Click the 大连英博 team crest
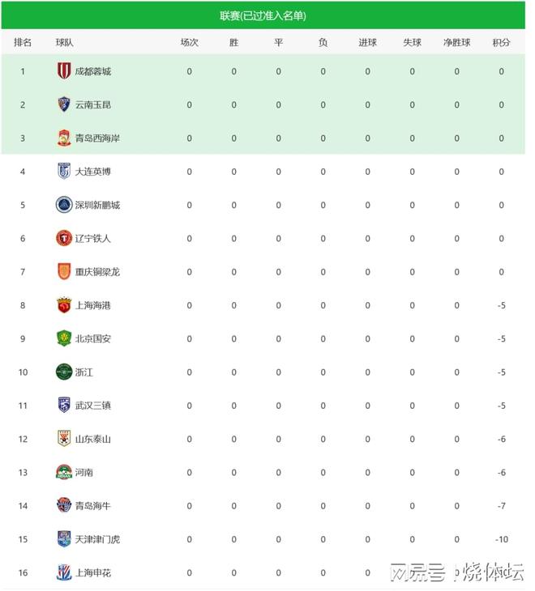 [63, 172]
